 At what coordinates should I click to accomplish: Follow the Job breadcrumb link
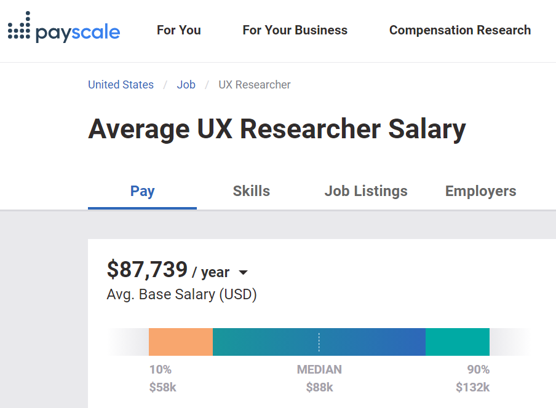click(186, 85)
